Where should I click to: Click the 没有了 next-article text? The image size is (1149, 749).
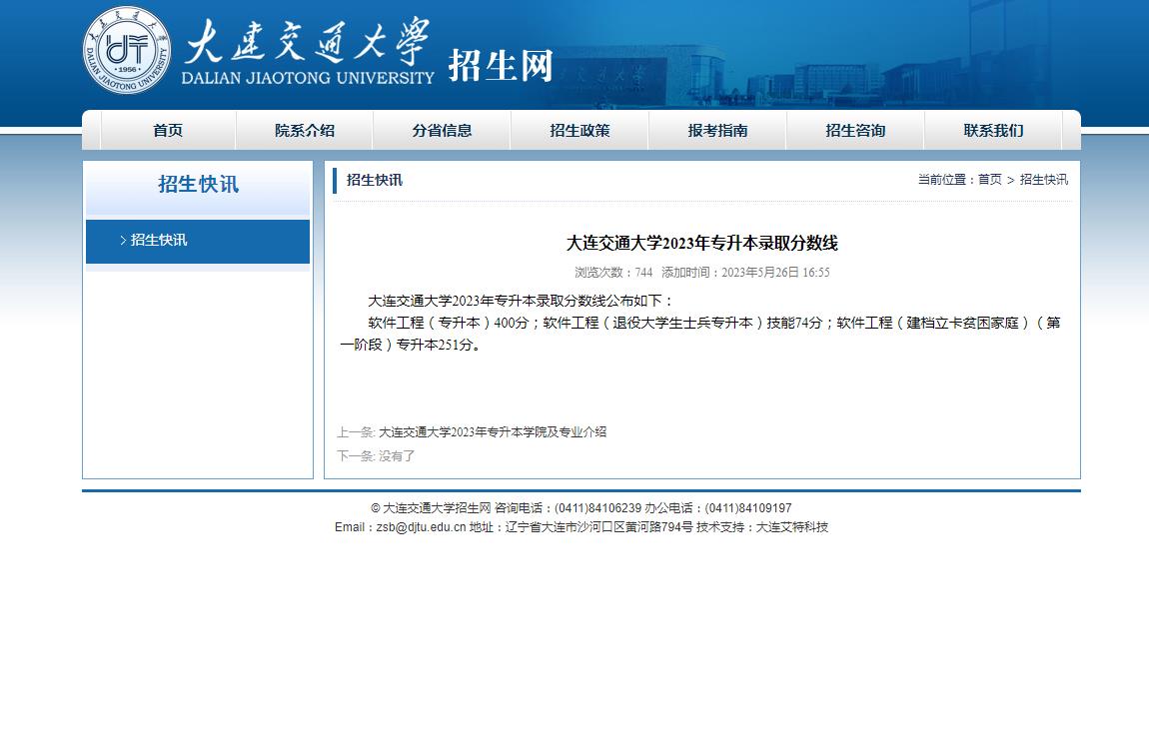click(x=397, y=456)
